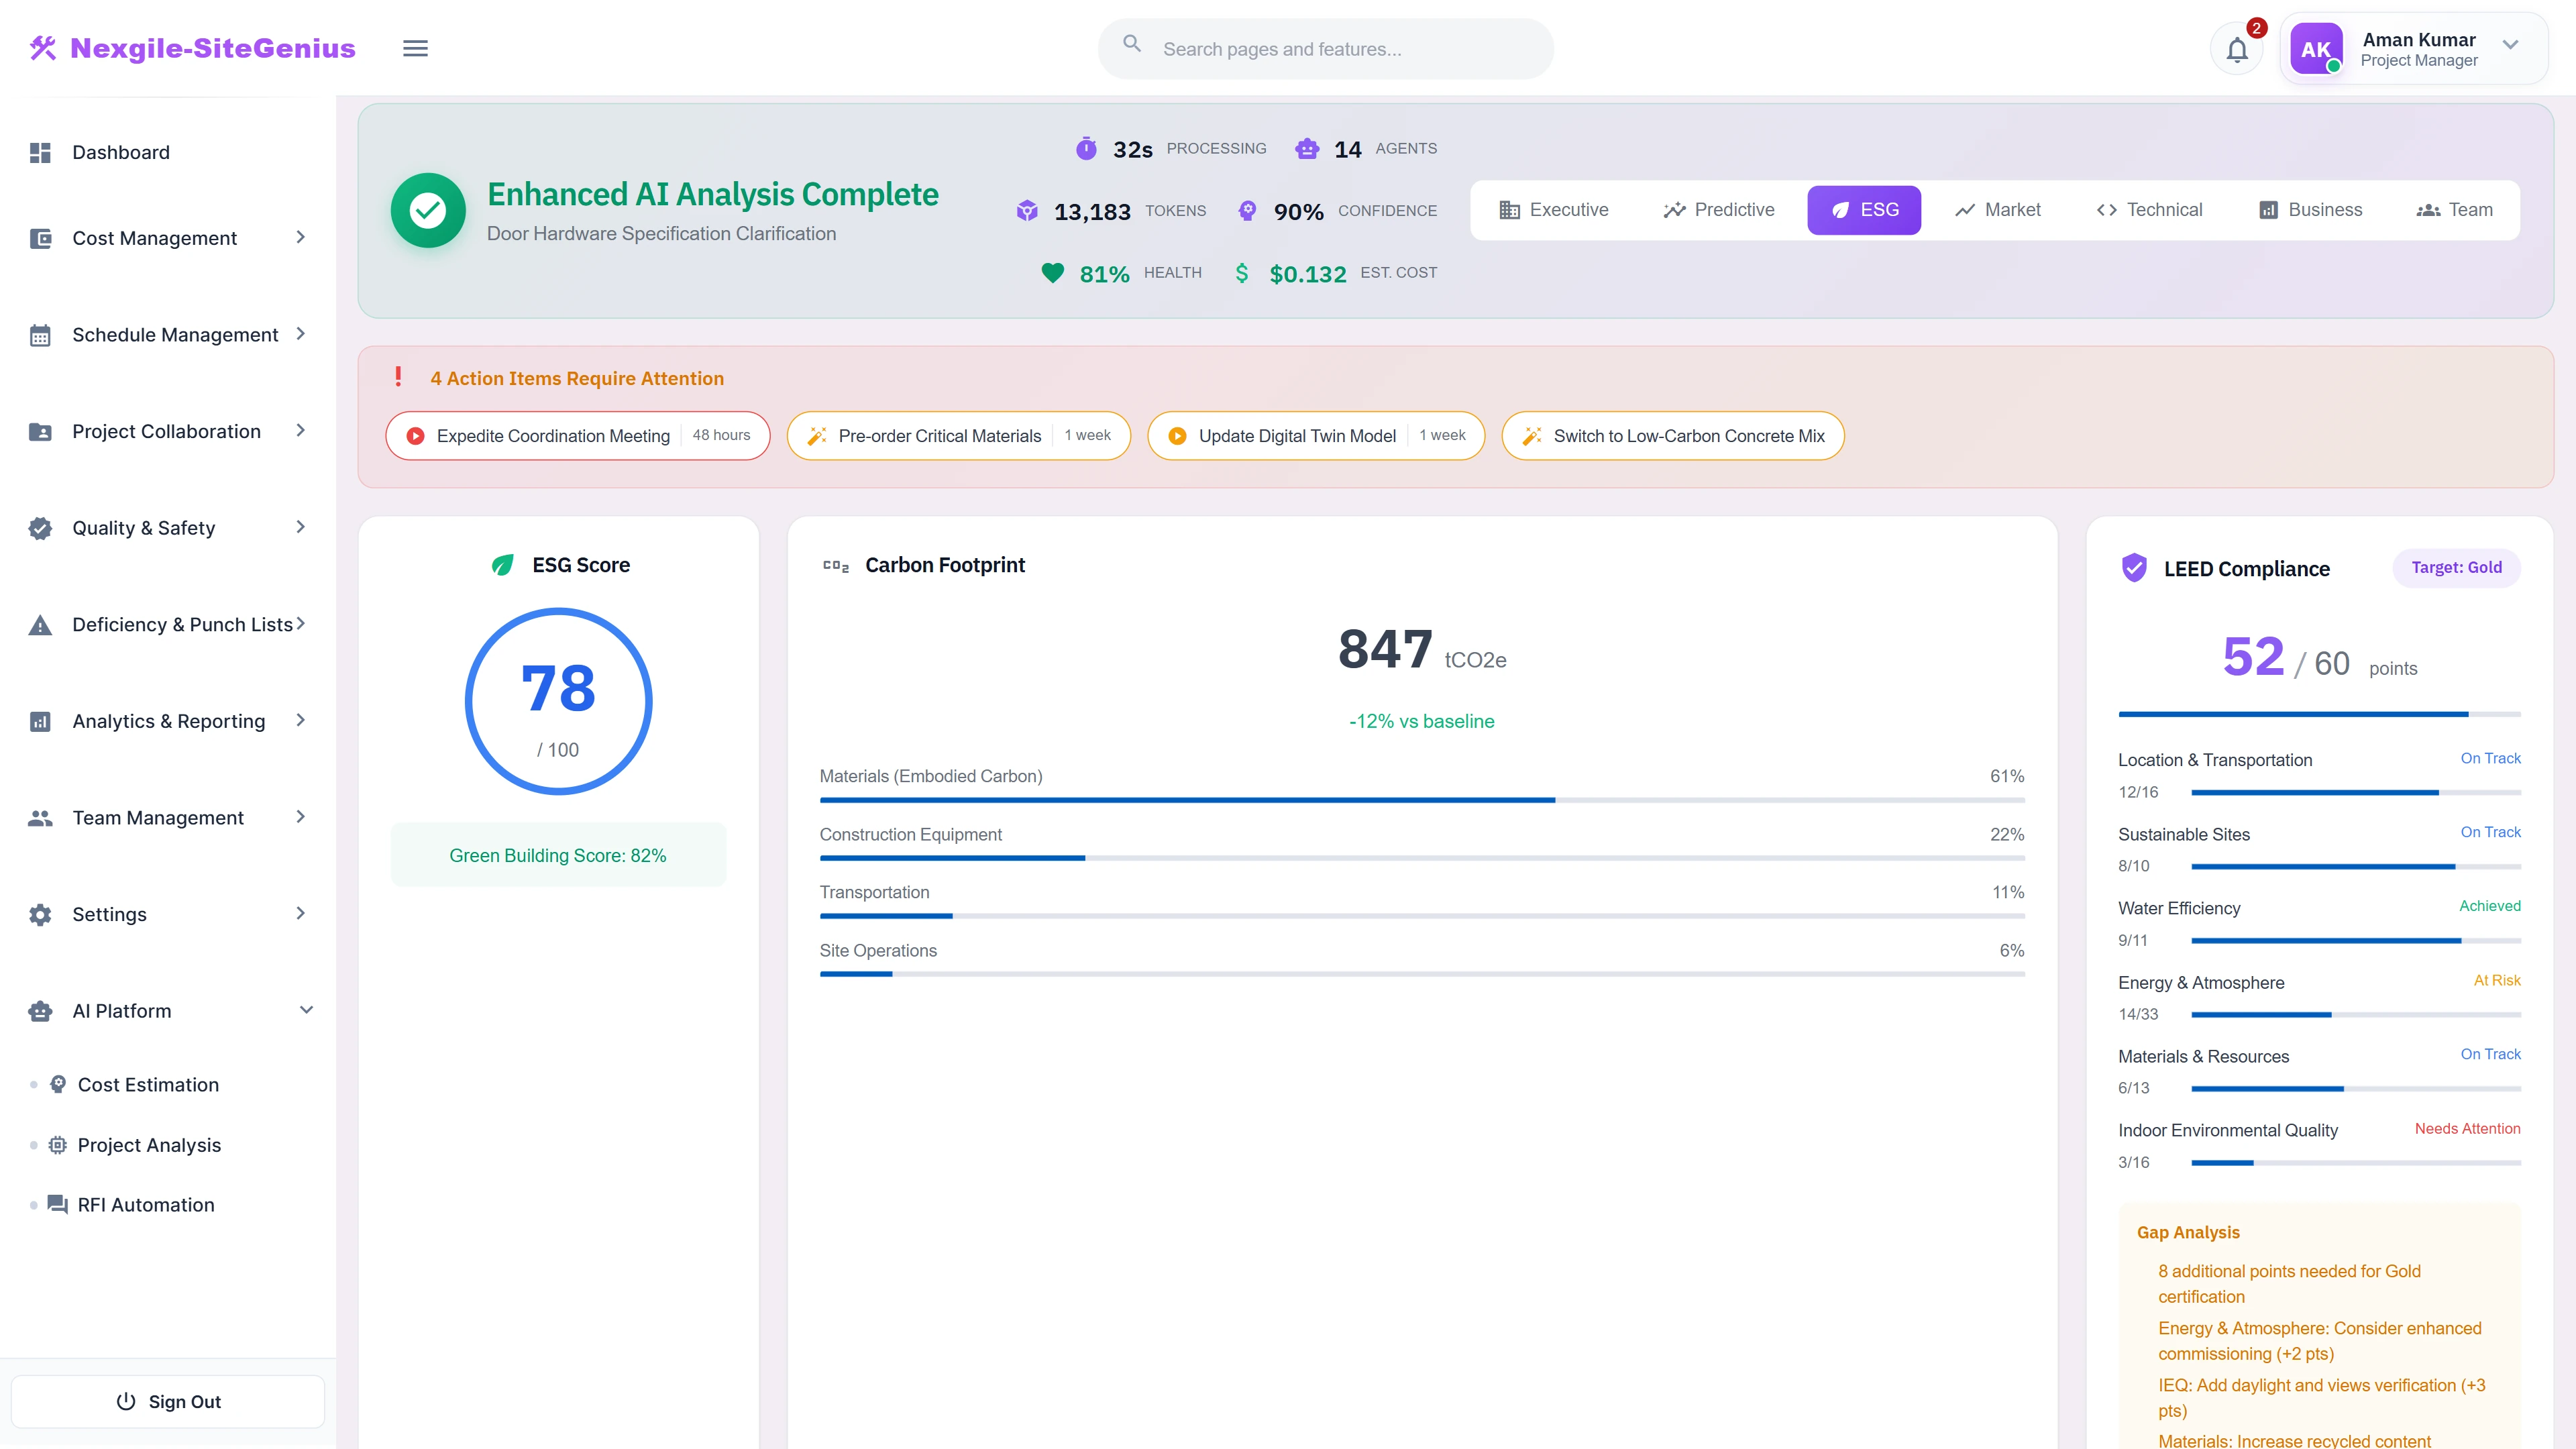Click the Materials Embodied Carbon progress bar
Image resolution: width=2576 pixels, height=1449 pixels.
click(1421, 800)
